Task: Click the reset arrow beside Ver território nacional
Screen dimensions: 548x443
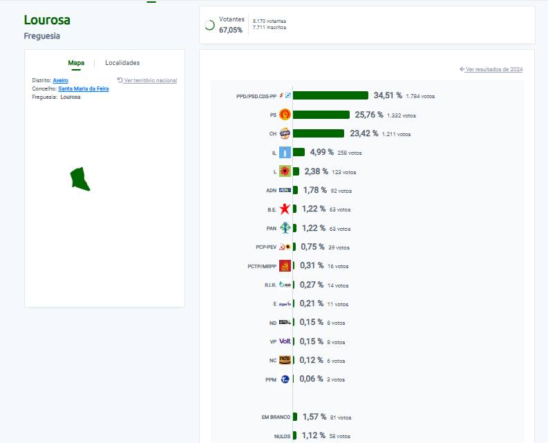Action: [x=120, y=80]
